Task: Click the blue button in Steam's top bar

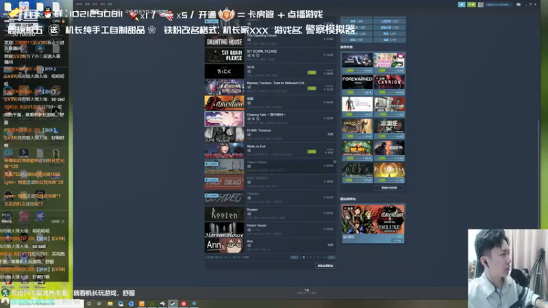Action: click(x=462, y=5)
